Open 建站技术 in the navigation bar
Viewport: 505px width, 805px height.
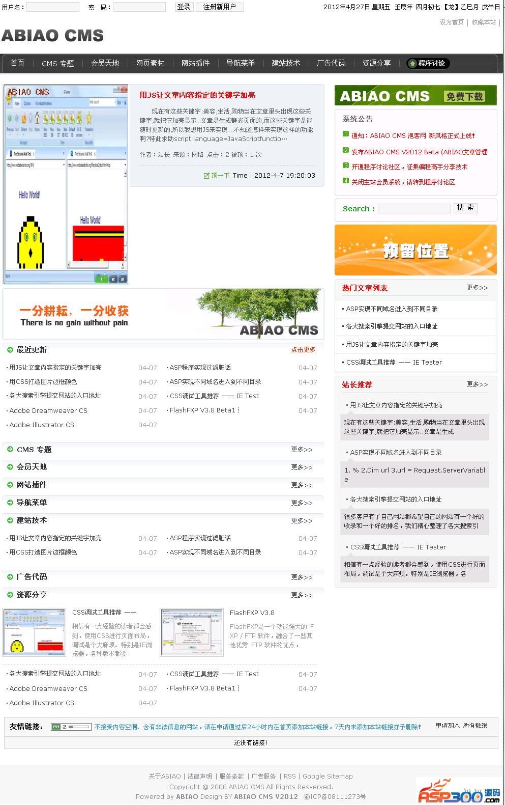tap(286, 63)
